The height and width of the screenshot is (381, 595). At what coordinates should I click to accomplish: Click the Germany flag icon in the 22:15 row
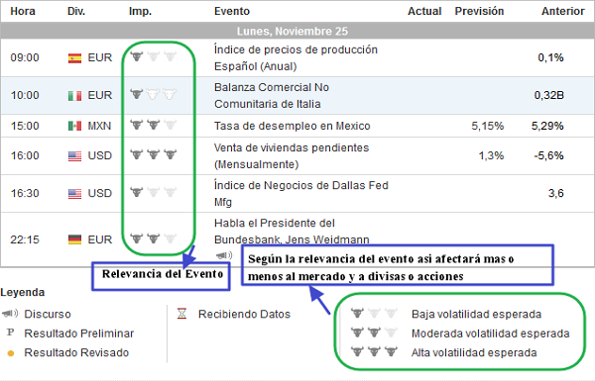tap(74, 239)
